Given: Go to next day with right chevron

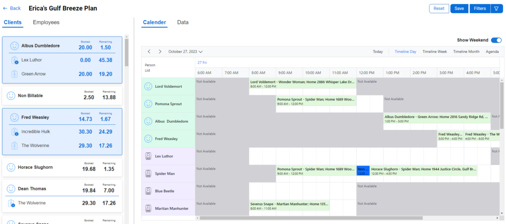Looking at the screenshot, I should click(160, 52).
